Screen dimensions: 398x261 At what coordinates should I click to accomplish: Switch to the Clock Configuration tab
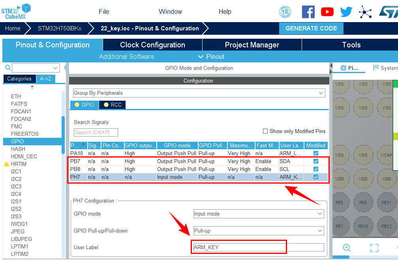pyautogui.click(x=152, y=45)
